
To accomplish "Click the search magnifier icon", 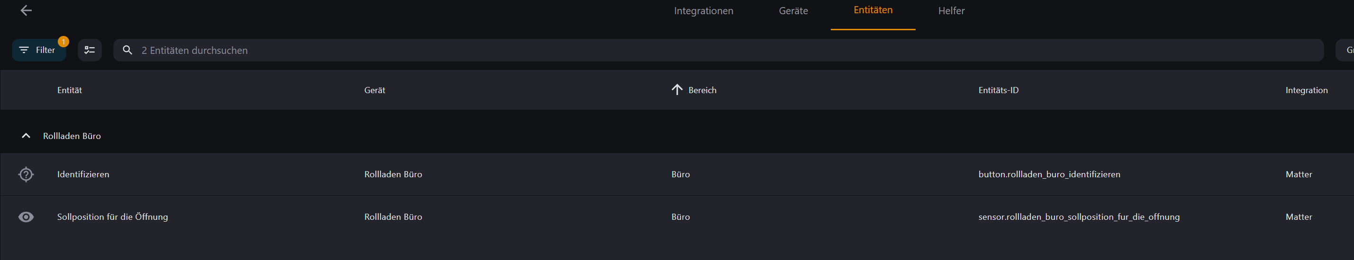I will click(x=127, y=50).
